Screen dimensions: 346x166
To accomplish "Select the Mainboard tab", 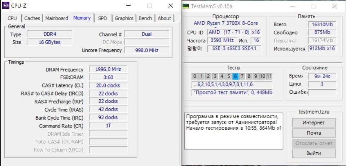I will [x=57, y=18].
